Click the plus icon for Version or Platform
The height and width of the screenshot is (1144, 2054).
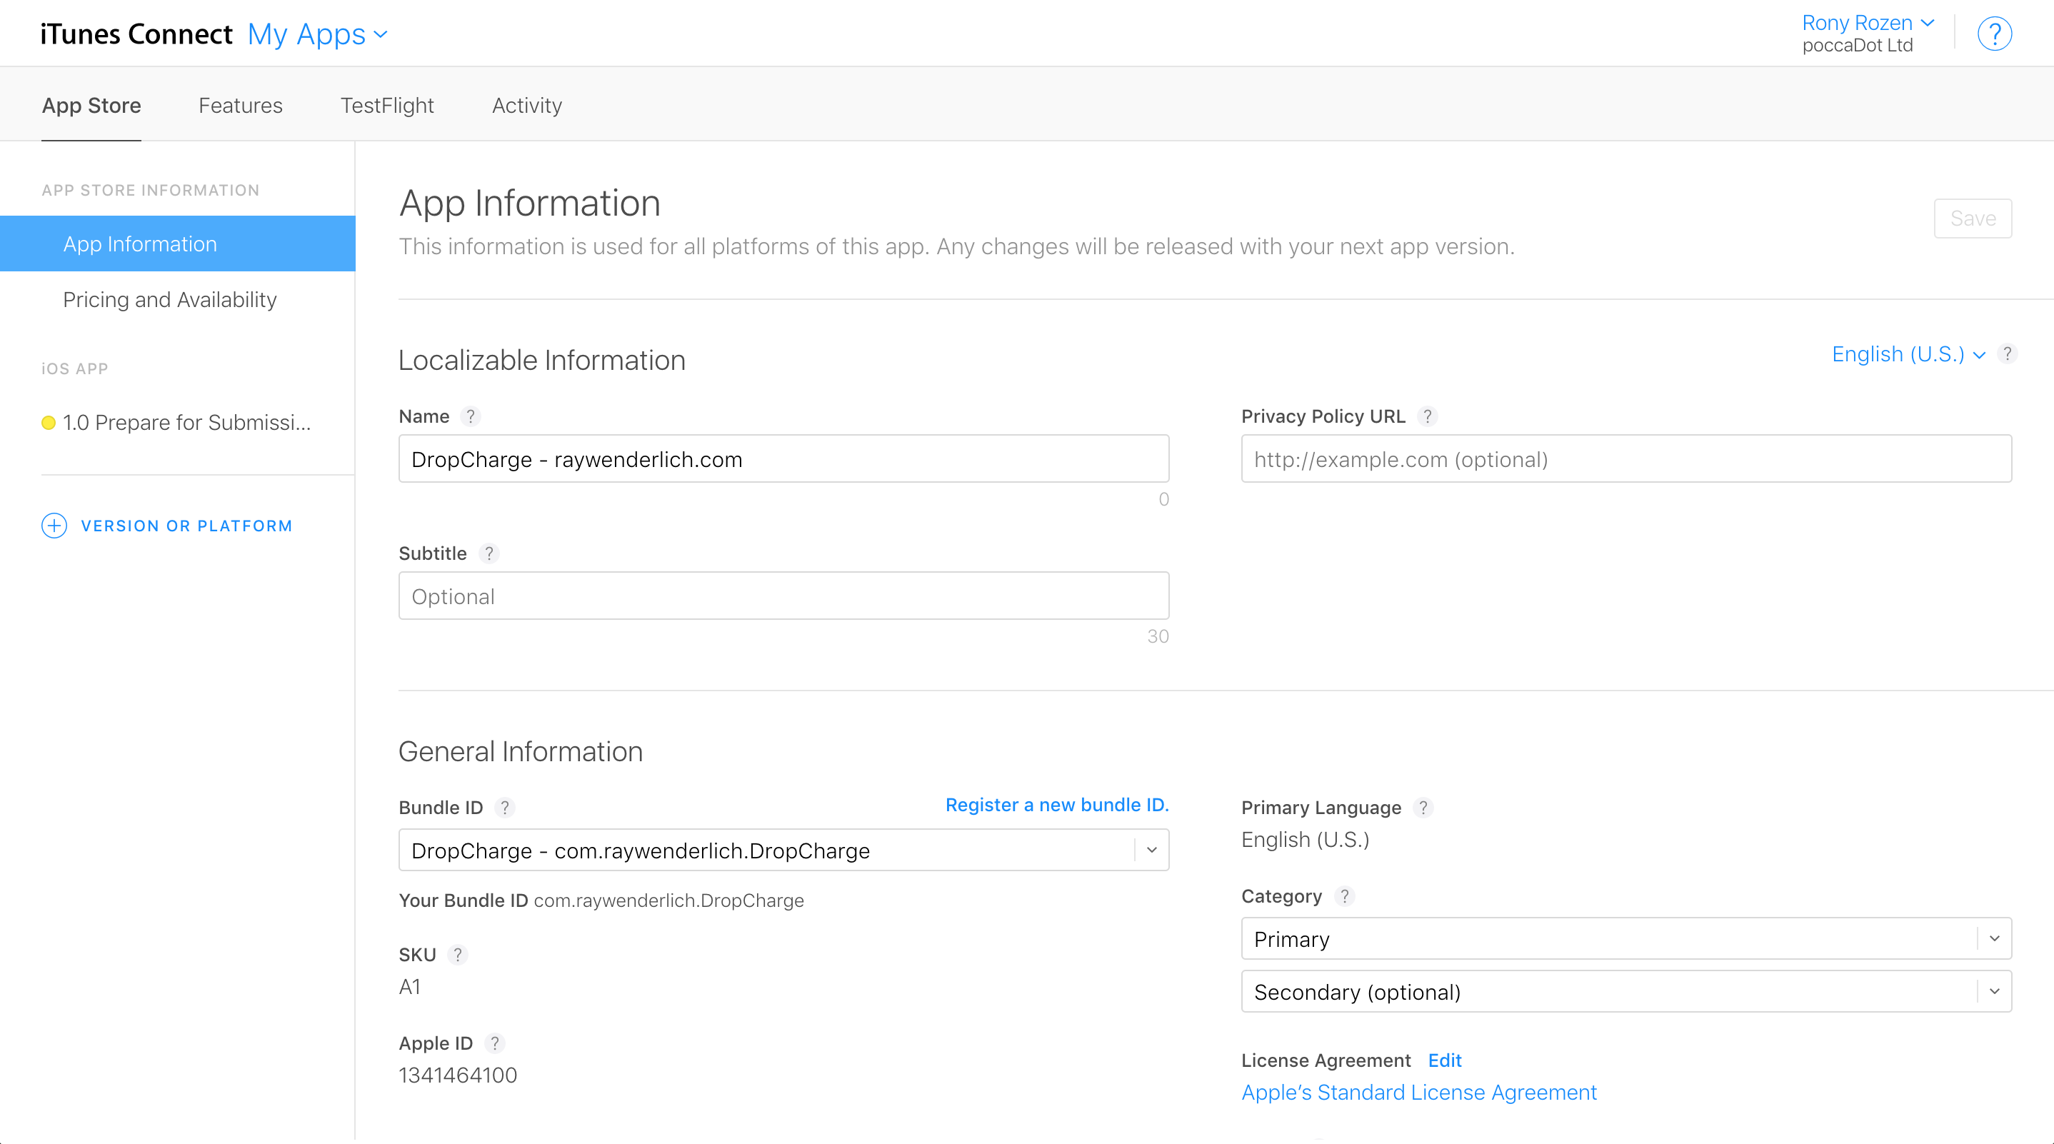(x=54, y=526)
